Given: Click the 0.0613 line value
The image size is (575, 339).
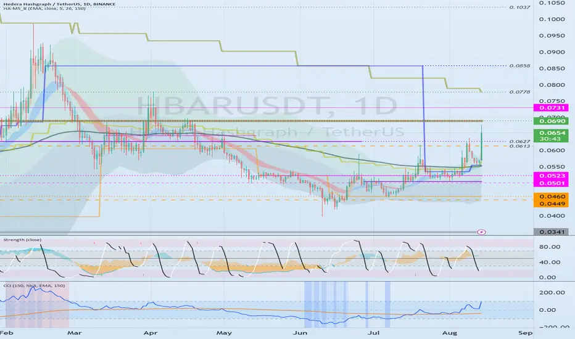Looking at the screenshot, I should coord(519,146).
